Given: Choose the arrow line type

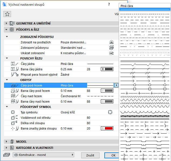Looking at the screenshot, I should (145, 81).
